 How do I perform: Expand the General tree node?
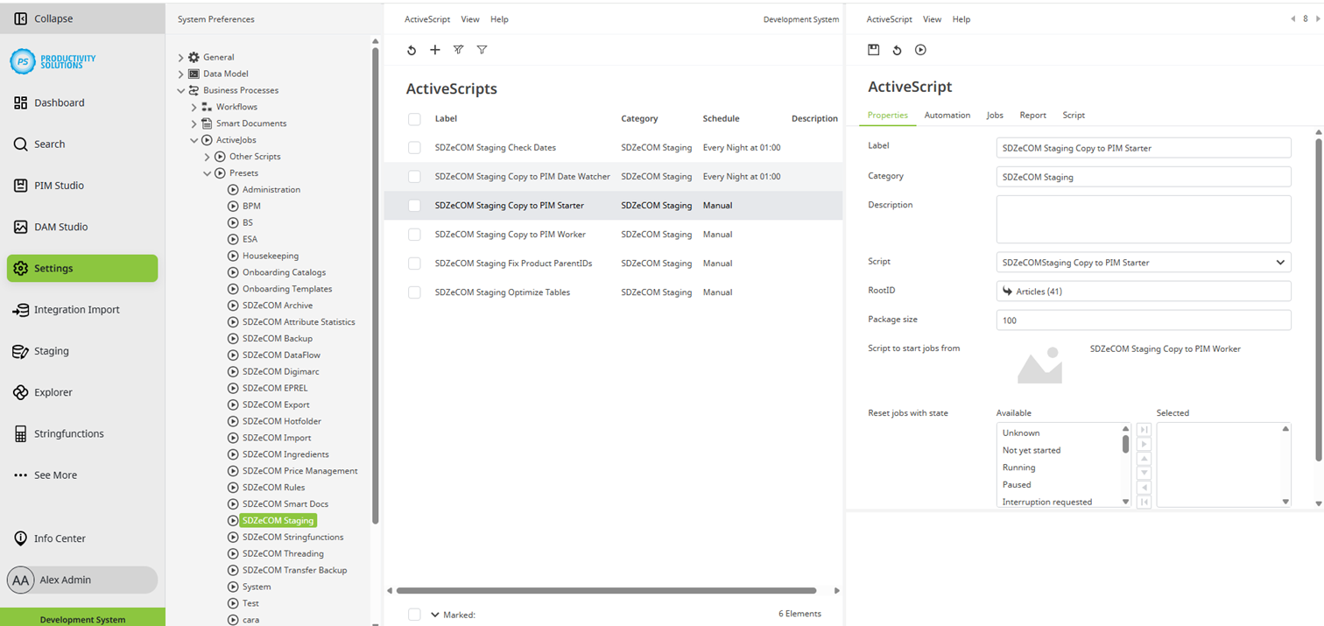(x=181, y=58)
